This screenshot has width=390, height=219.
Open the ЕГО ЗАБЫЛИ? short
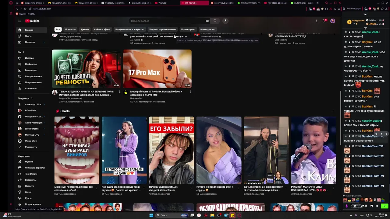[x=172, y=150]
